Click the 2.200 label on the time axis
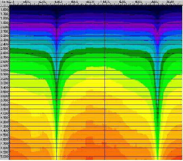 click(x=5, y=36)
